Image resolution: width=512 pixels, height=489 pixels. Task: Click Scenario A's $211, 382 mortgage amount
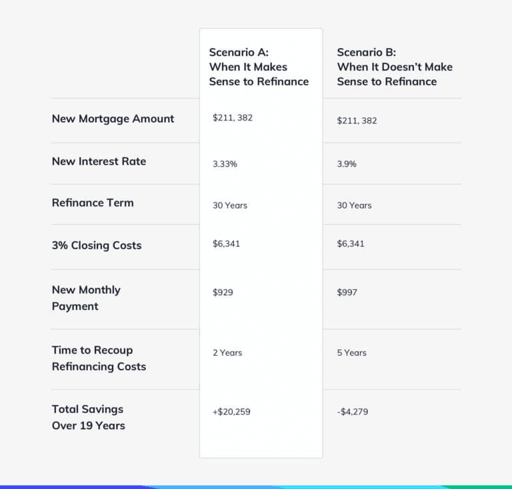click(x=233, y=118)
